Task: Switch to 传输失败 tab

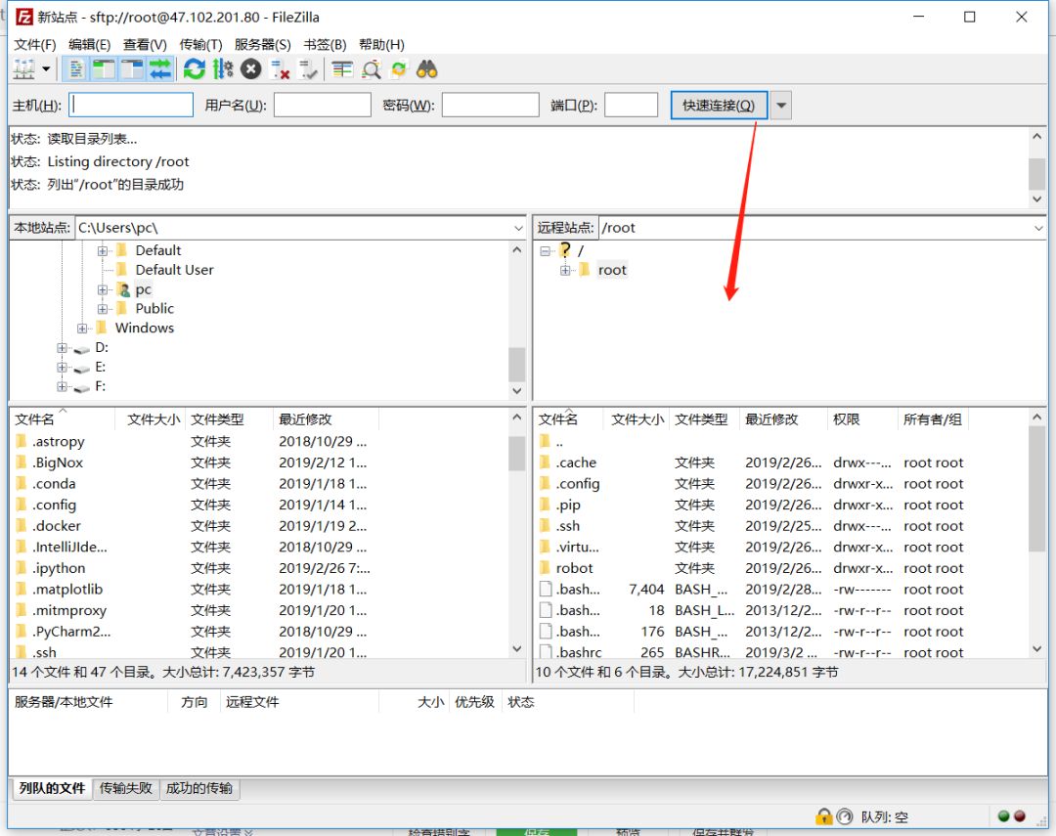Action: tap(126, 788)
